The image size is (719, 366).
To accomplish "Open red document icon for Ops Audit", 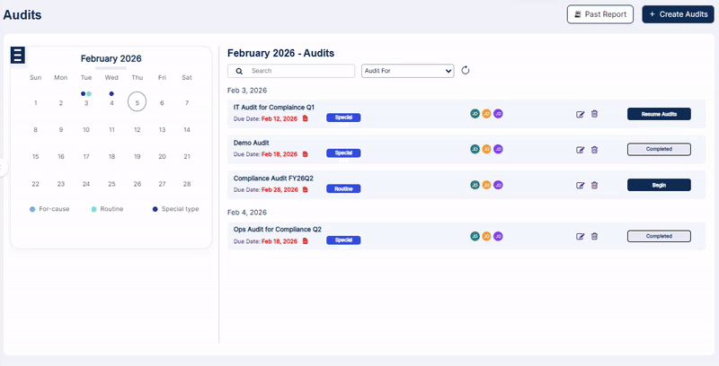I will click(306, 240).
